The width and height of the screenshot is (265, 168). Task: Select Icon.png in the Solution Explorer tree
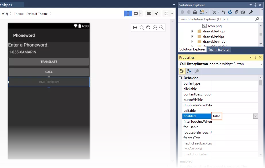[215, 26]
